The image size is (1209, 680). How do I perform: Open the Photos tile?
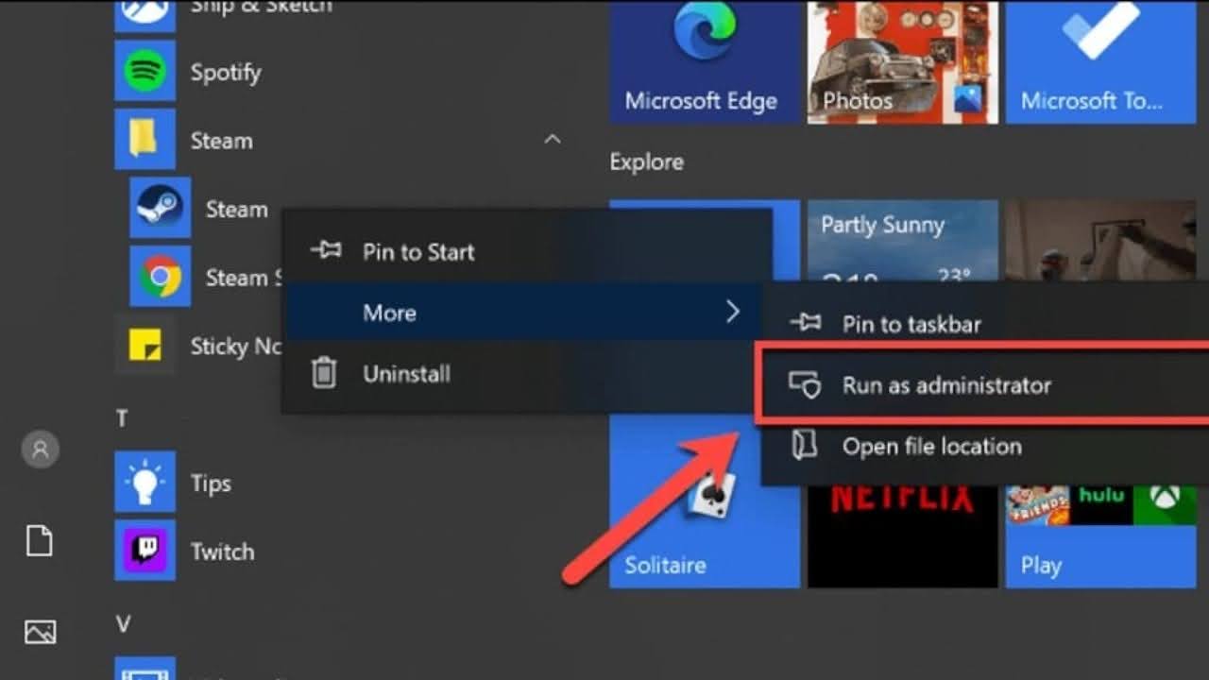903,61
